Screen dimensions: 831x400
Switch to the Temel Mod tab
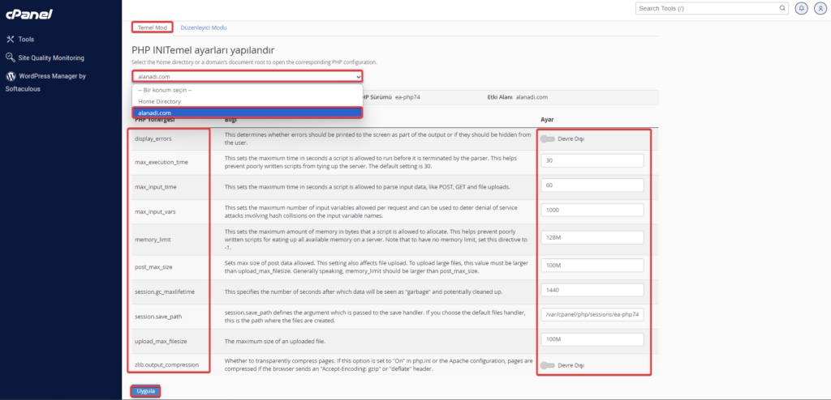point(152,28)
